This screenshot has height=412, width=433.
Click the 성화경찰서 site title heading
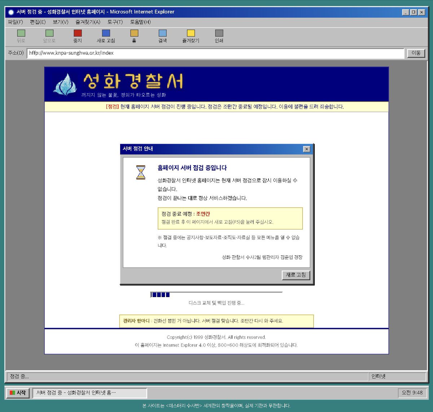tap(133, 81)
